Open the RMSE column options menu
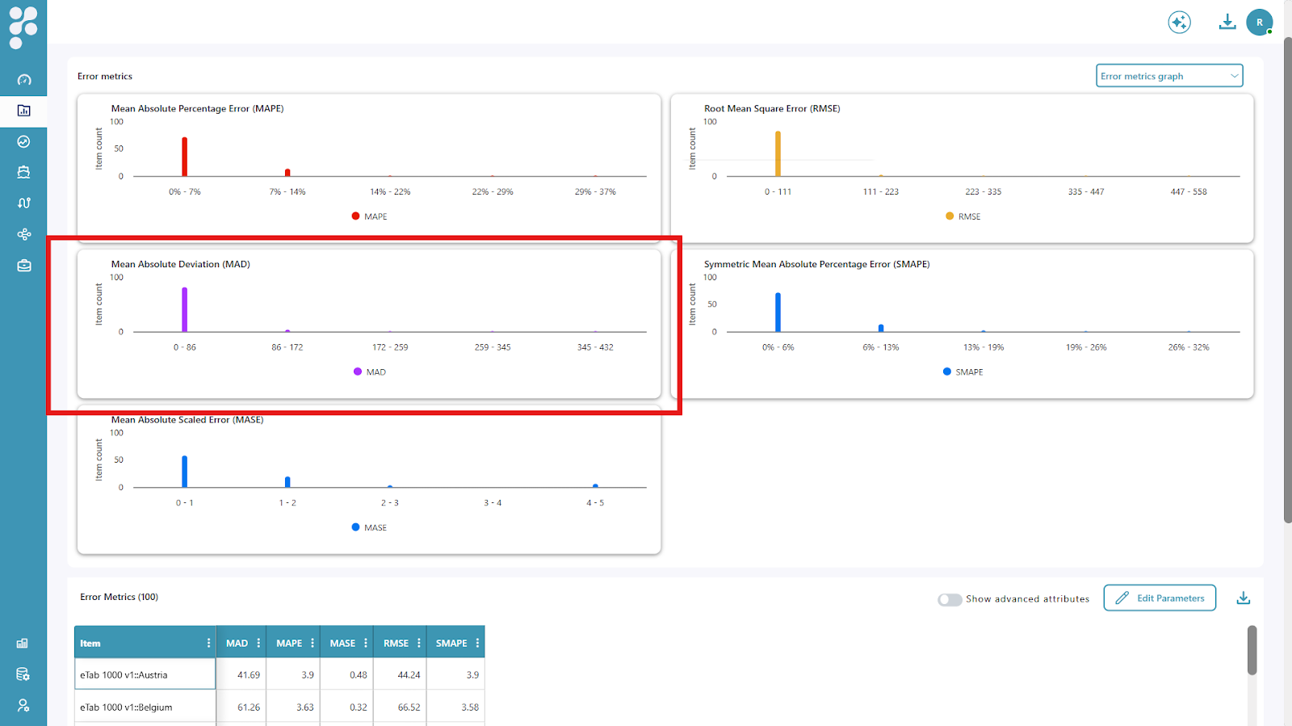This screenshot has width=1292, height=726. click(419, 644)
